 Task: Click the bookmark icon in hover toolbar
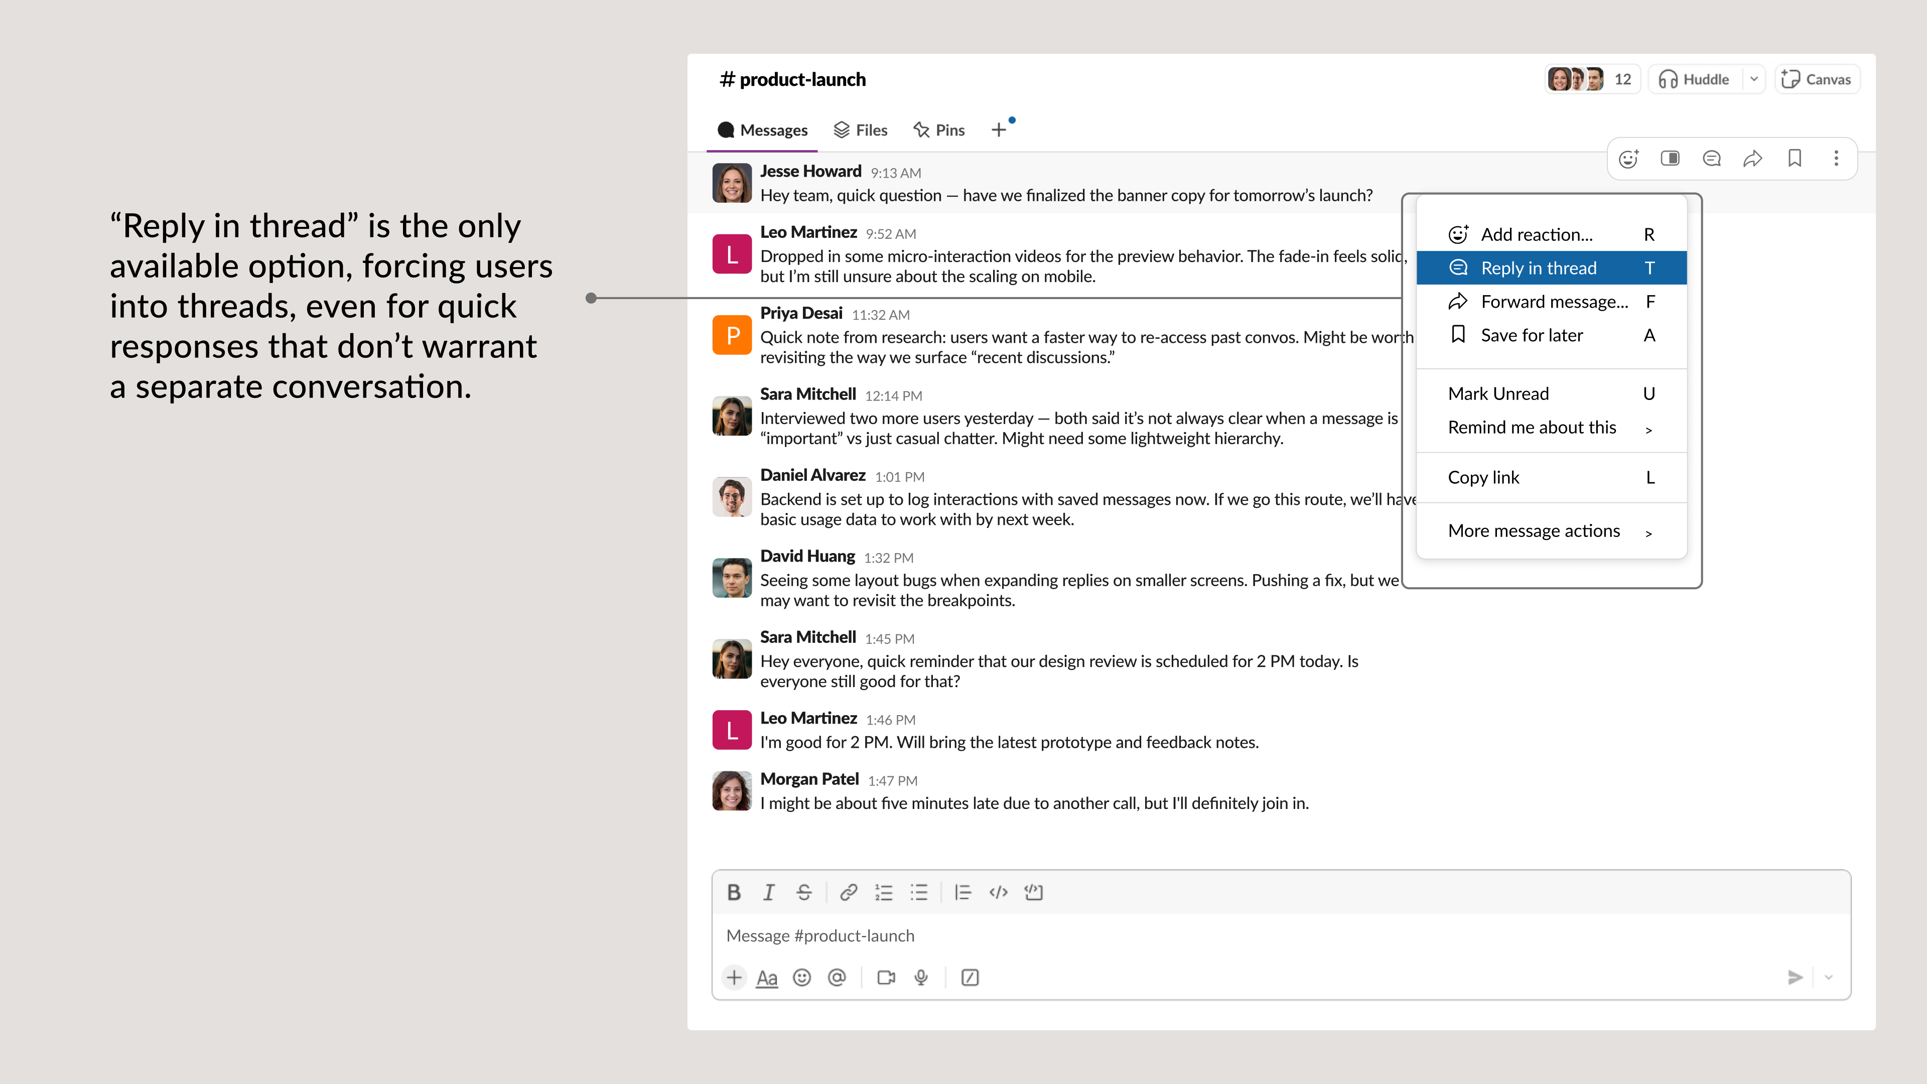click(x=1794, y=158)
